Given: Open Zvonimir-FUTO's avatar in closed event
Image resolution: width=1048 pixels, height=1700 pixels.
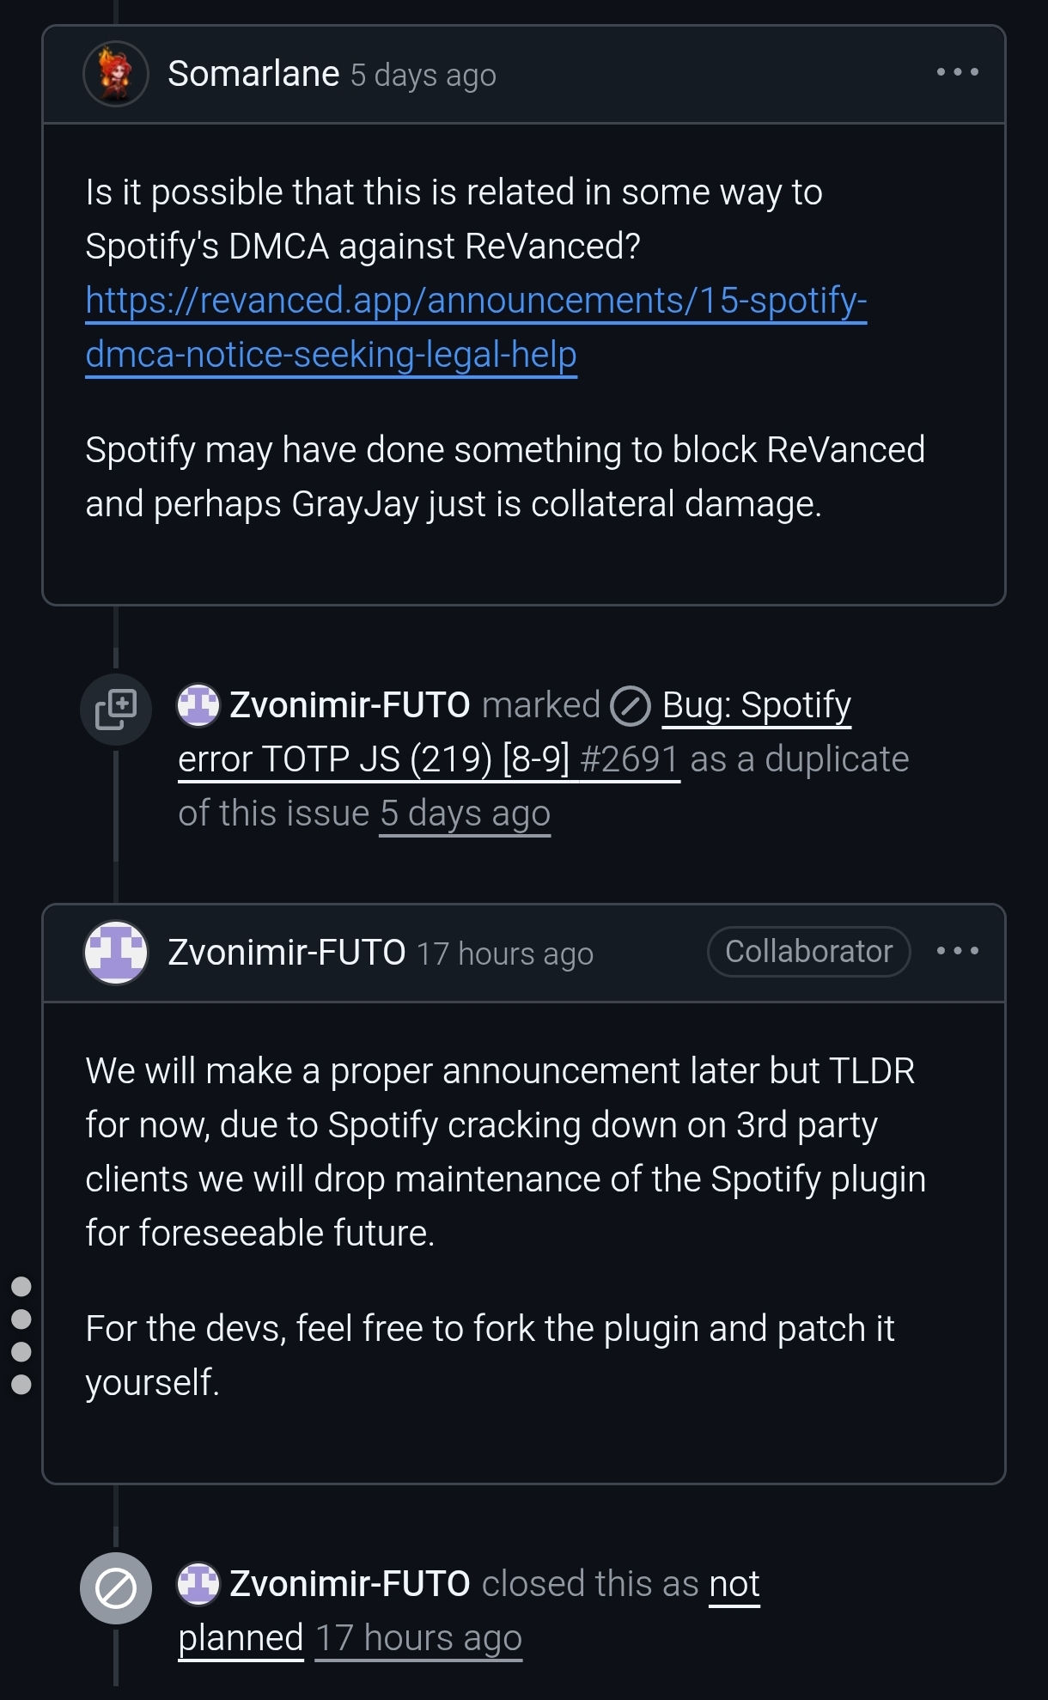Looking at the screenshot, I should coord(198,1583).
